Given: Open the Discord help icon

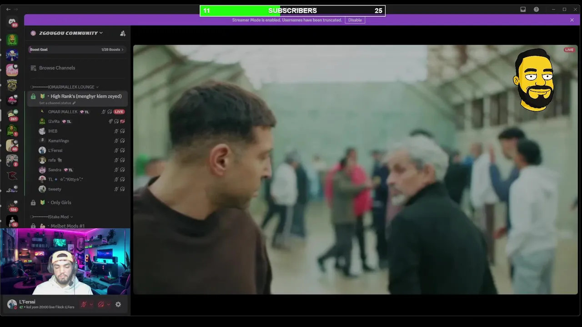Looking at the screenshot, I should pos(536,10).
